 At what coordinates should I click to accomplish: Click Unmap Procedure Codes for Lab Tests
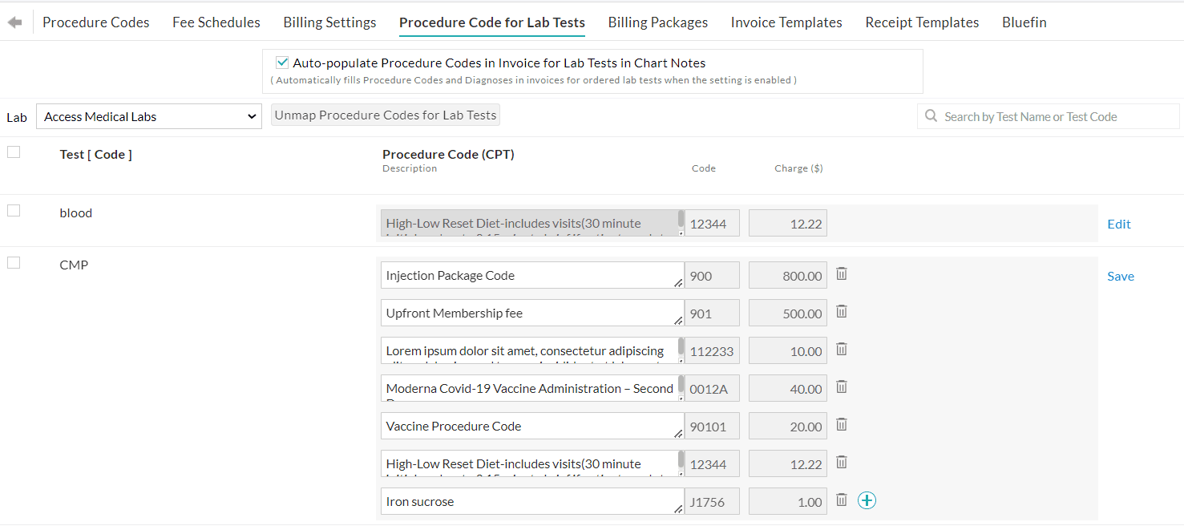click(385, 114)
